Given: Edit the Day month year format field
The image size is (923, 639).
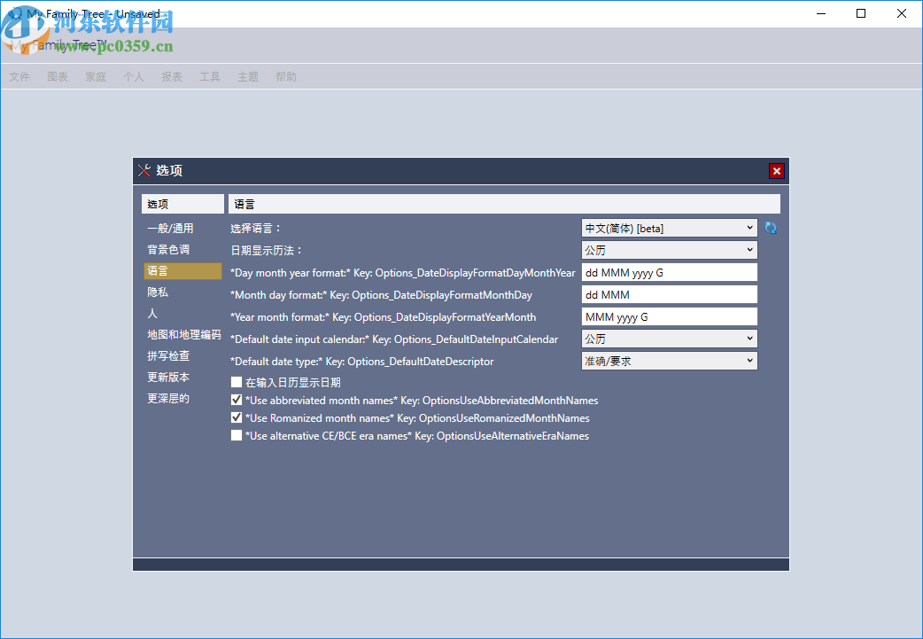Looking at the screenshot, I should [670, 272].
